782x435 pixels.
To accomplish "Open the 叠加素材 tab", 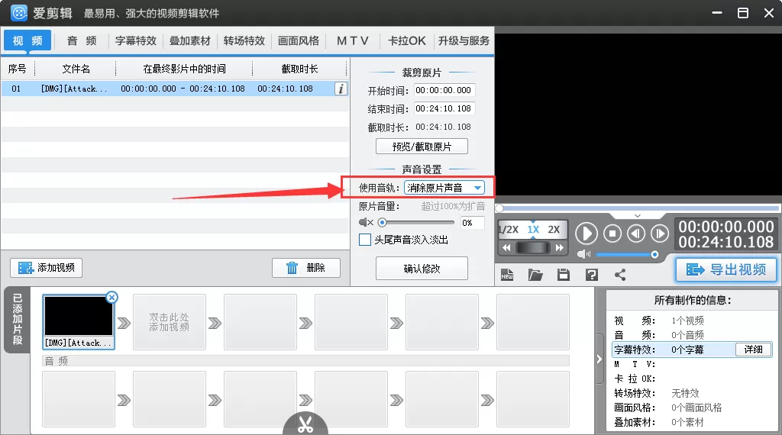I will (190, 41).
